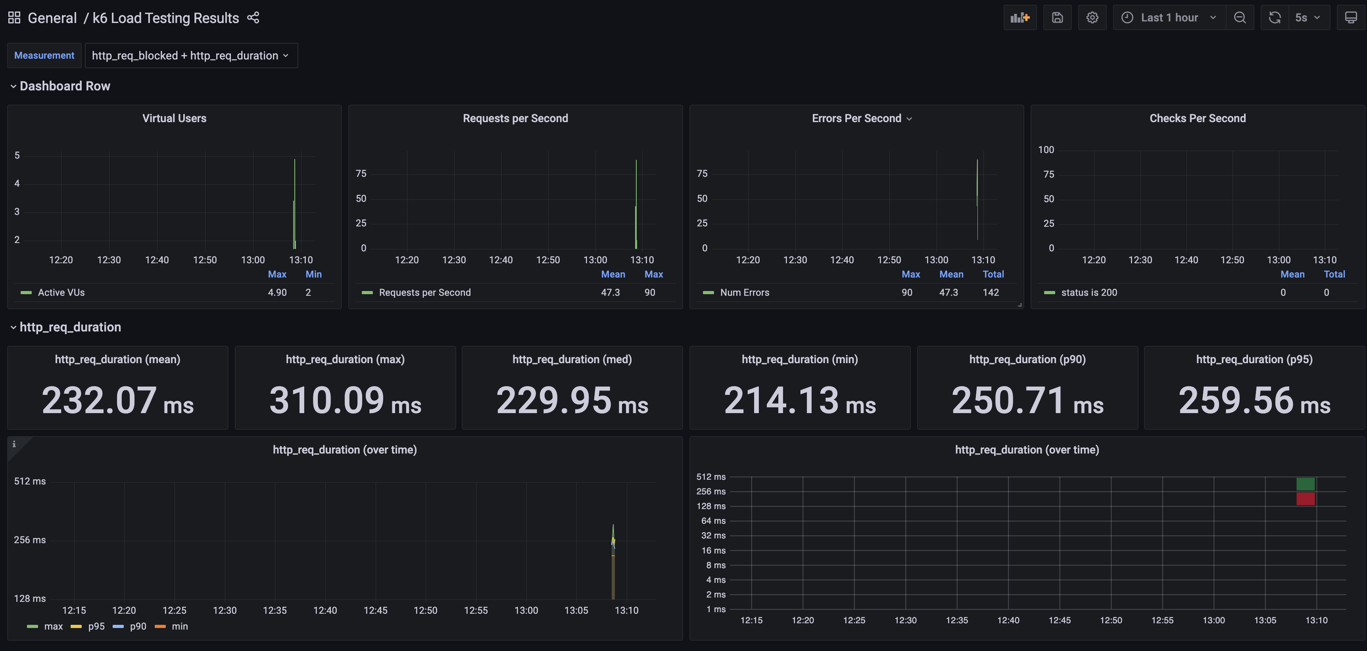Click the refresh dashboard icon
This screenshot has height=651, width=1367.
[1275, 17]
